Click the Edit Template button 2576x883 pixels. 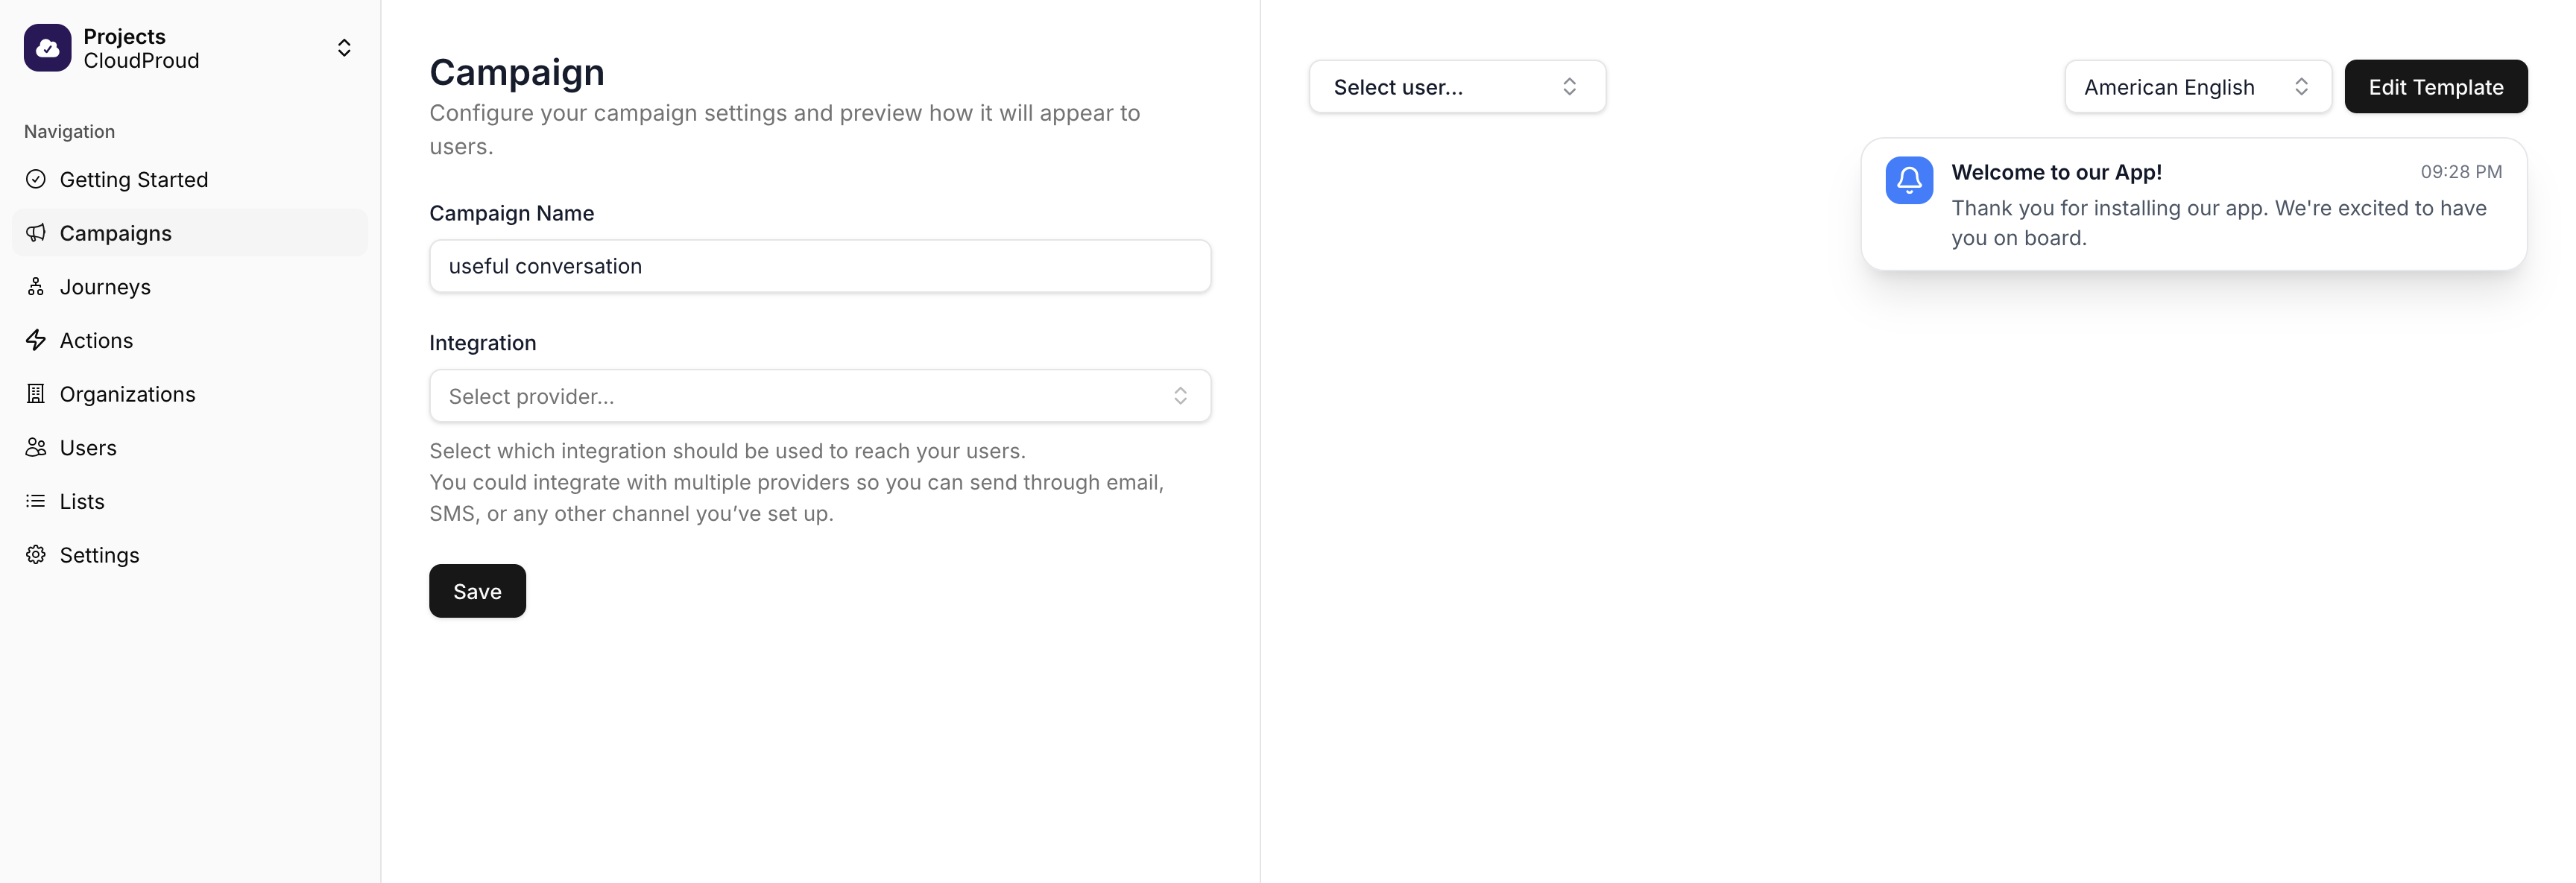(x=2436, y=87)
